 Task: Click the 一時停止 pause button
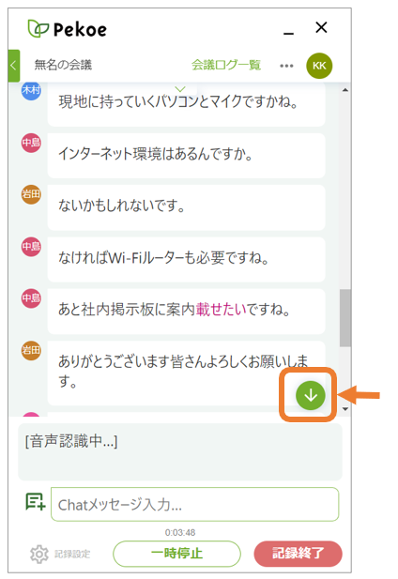(176, 554)
